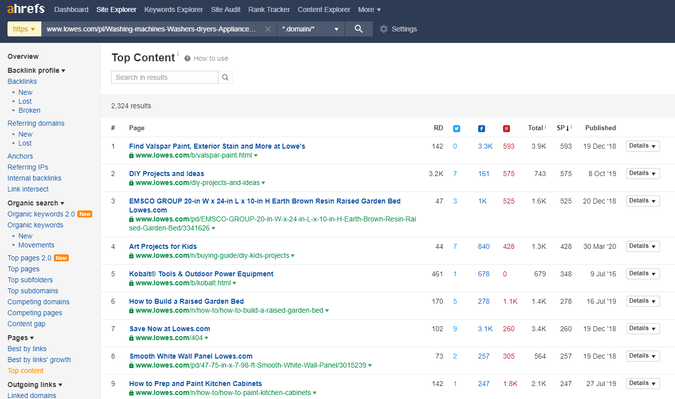The image size is (675, 399).
Task: Click the search-in-results magnifier icon
Action: [x=225, y=77]
